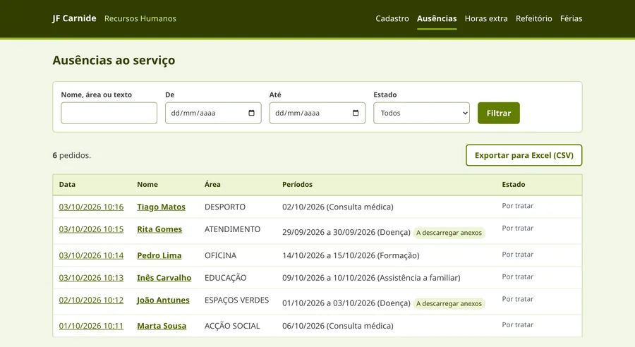Select the EDUCAÇÃO area cell
Image resolution: width=635 pixels, height=347 pixels.
tap(226, 278)
